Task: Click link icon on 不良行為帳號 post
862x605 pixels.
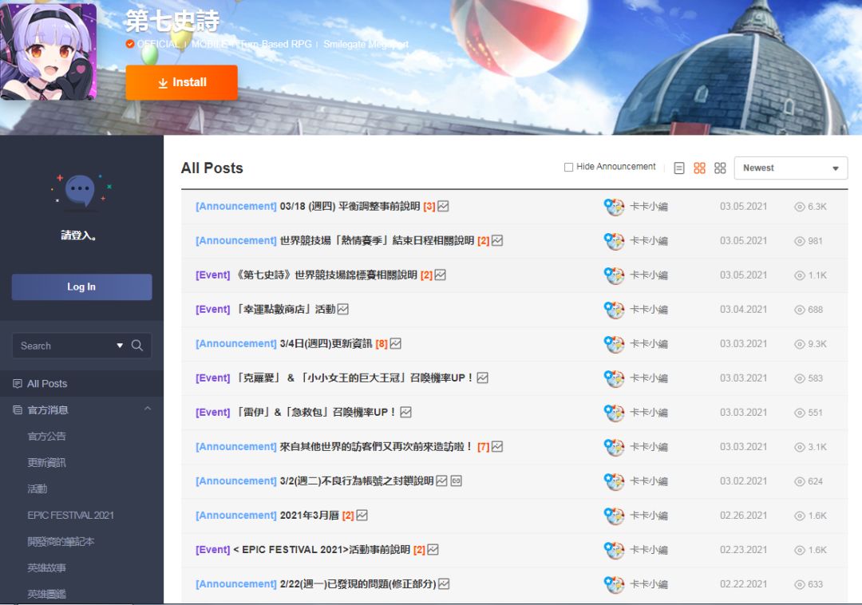Action: tap(457, 480)
